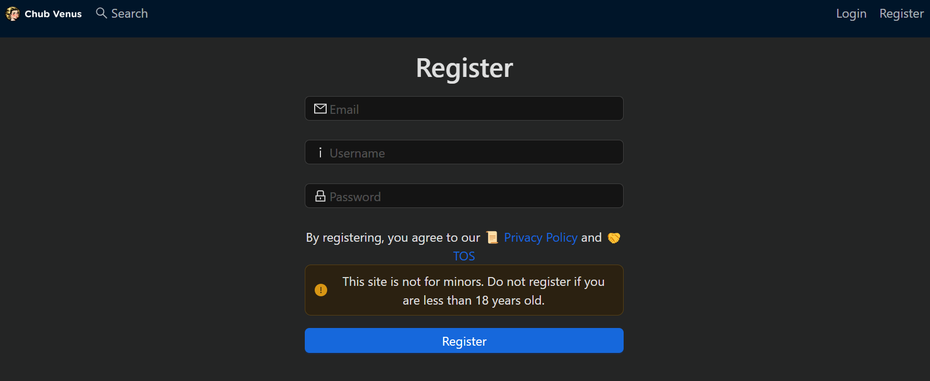The height and width of the screenshot is (381, 930).
Task: Open the TOS link
Action: pyautogui.click(x=464, y=256)
